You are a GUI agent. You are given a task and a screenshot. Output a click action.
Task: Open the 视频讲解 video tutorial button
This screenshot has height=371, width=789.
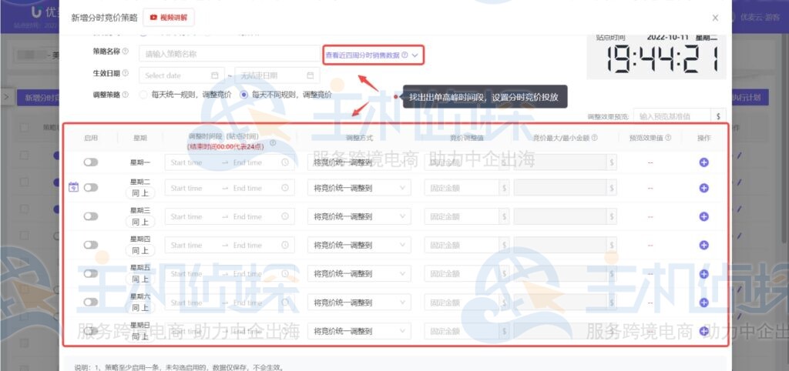(x=169, y=18)
